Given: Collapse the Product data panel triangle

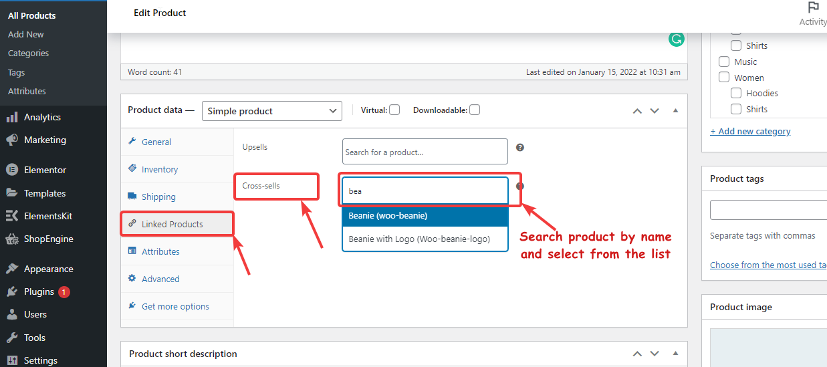Looking at the screenshot, I should tap(675, 111).
